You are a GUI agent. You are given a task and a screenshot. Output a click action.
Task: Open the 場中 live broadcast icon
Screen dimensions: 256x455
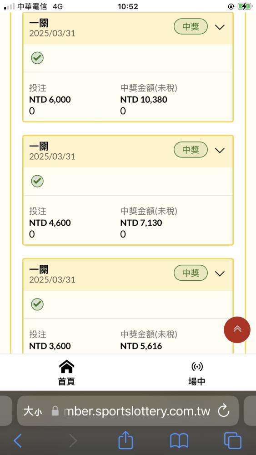[x=197, y=367]
